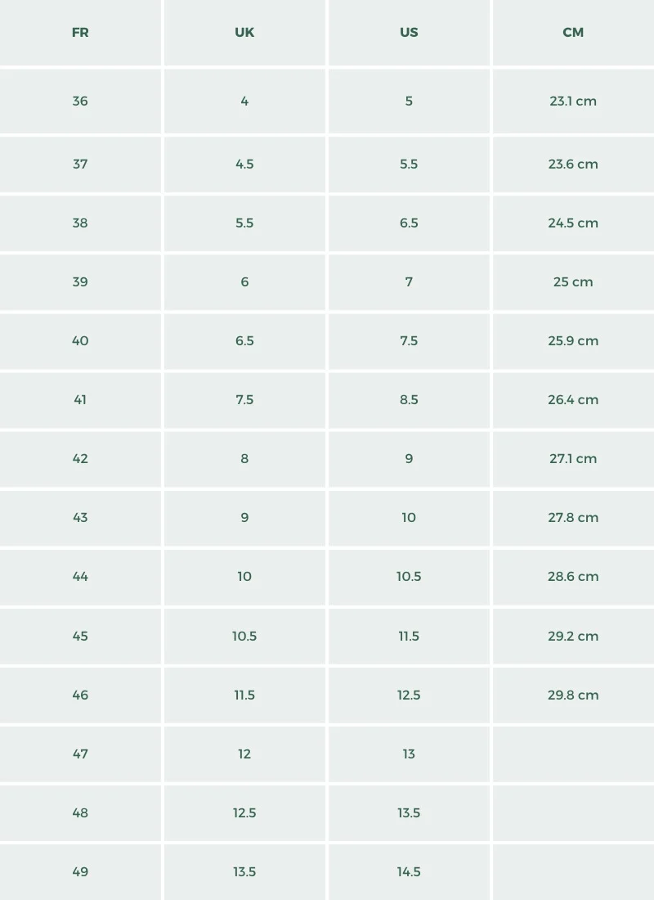This screenshot has height=900, width=654.
Task: Select FR size 36 cell
Action: 80,101
